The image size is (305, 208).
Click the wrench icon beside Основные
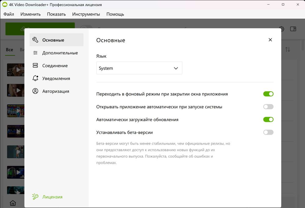[35, 40]
